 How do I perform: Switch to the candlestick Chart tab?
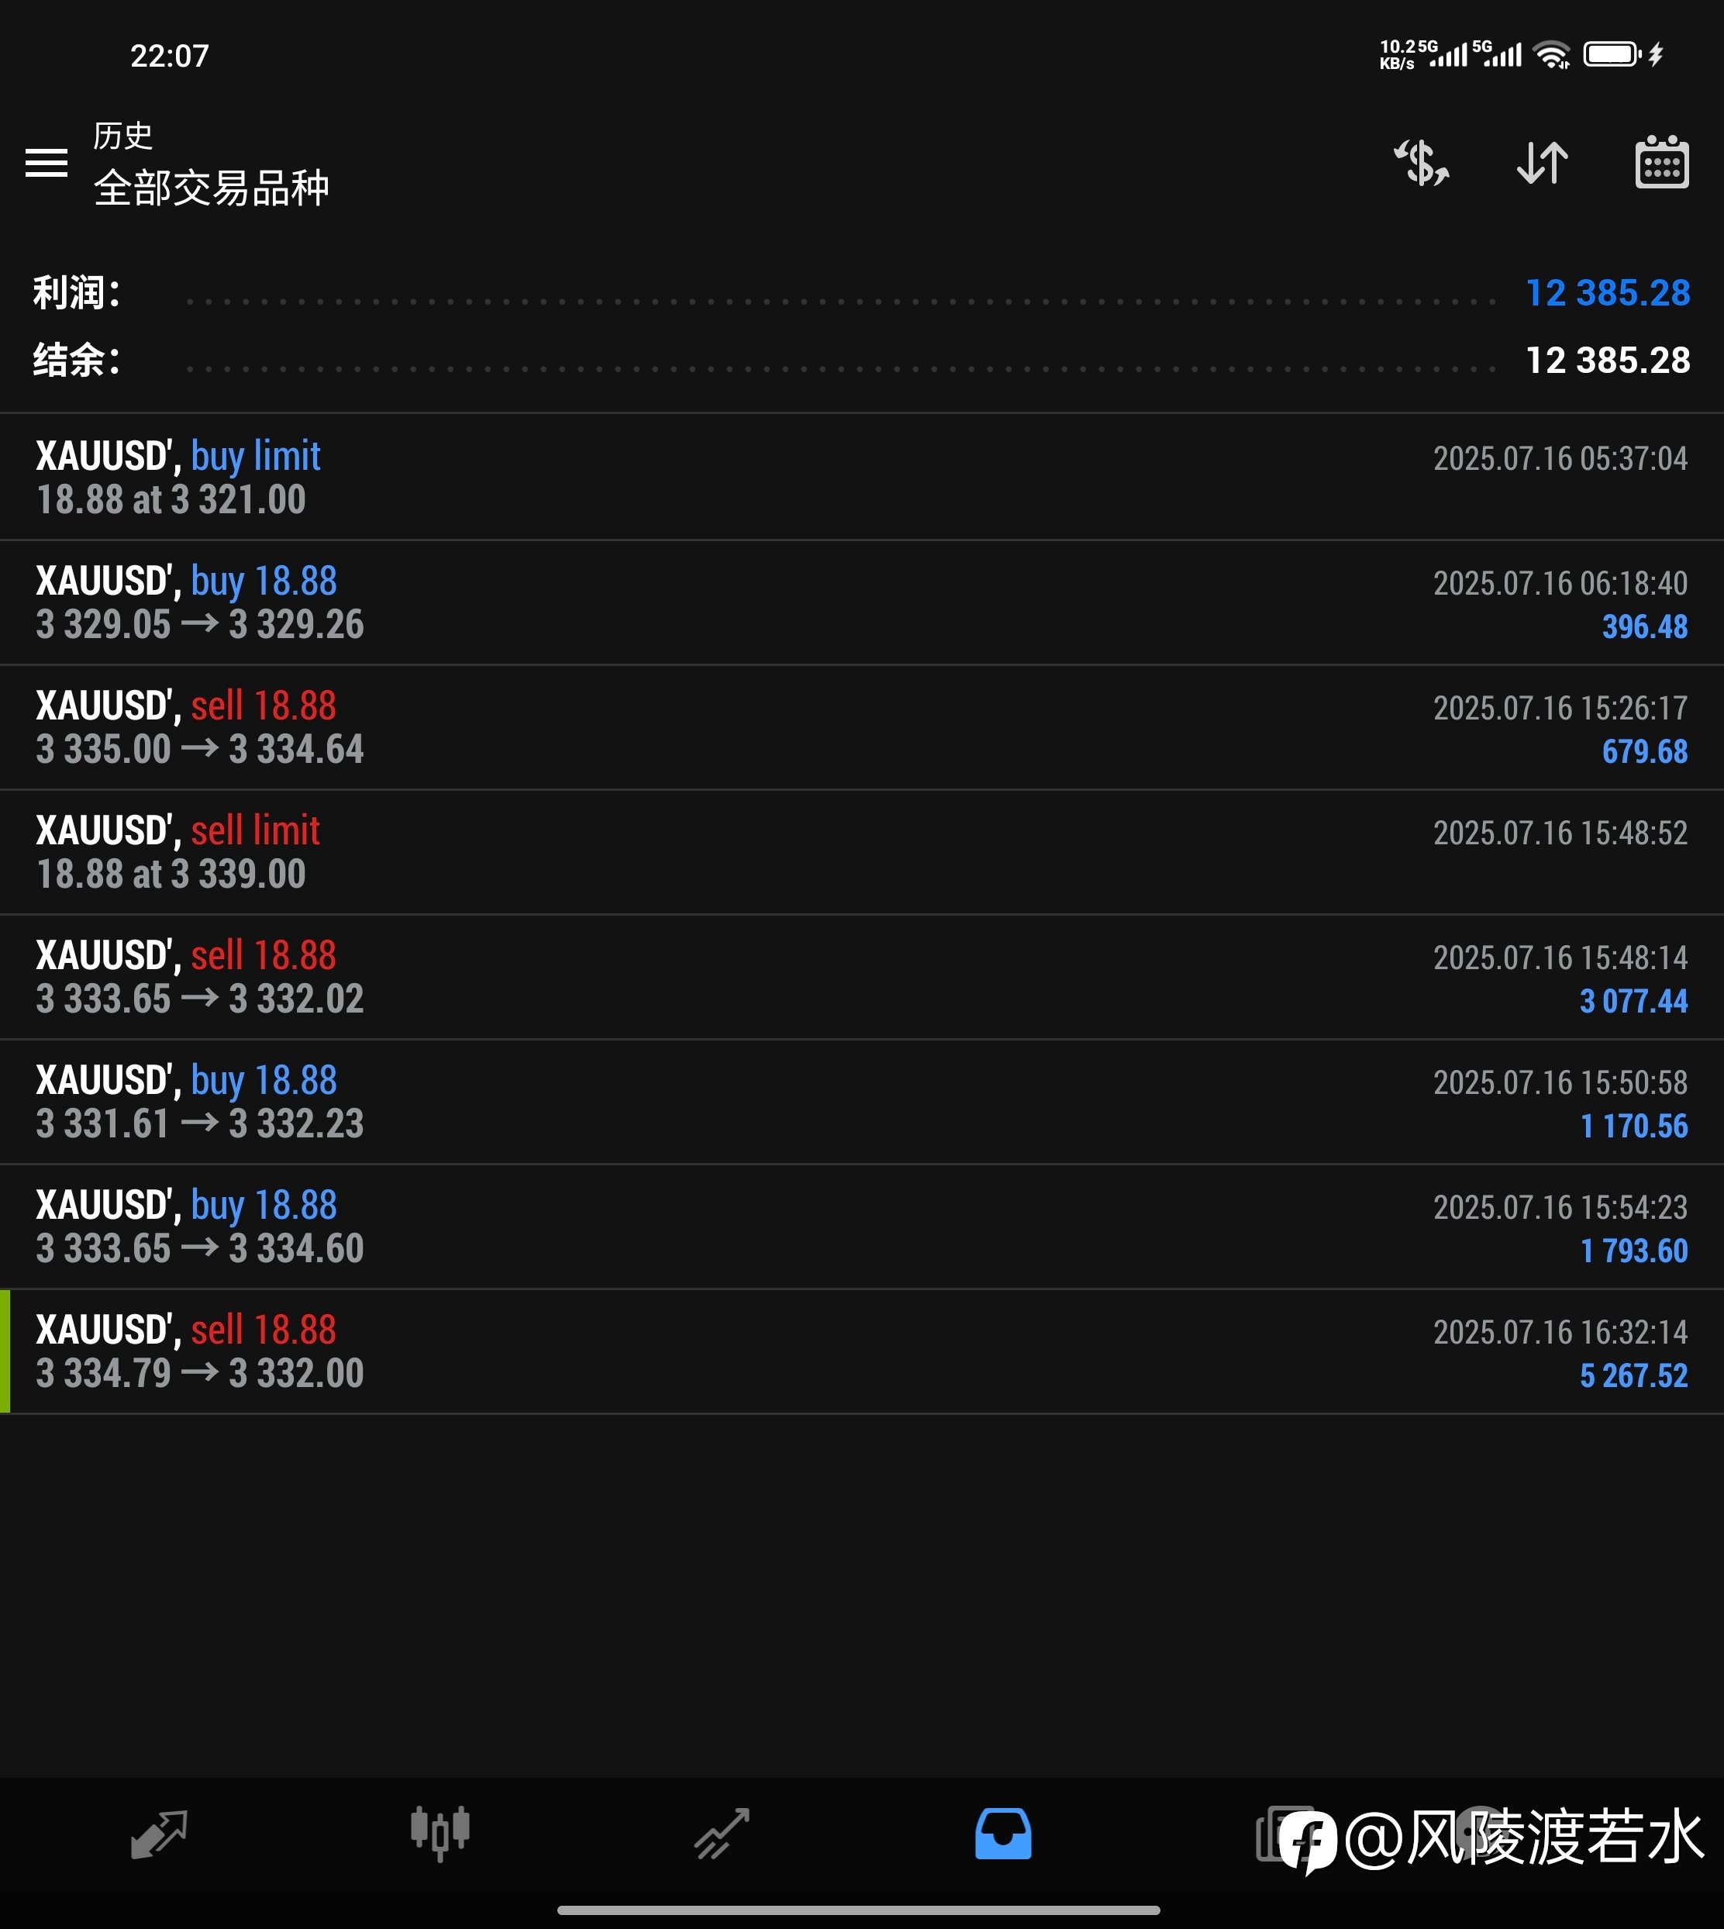coord(440,1834)
